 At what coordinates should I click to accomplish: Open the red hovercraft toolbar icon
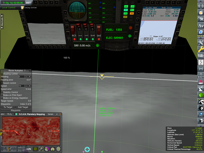200,82
